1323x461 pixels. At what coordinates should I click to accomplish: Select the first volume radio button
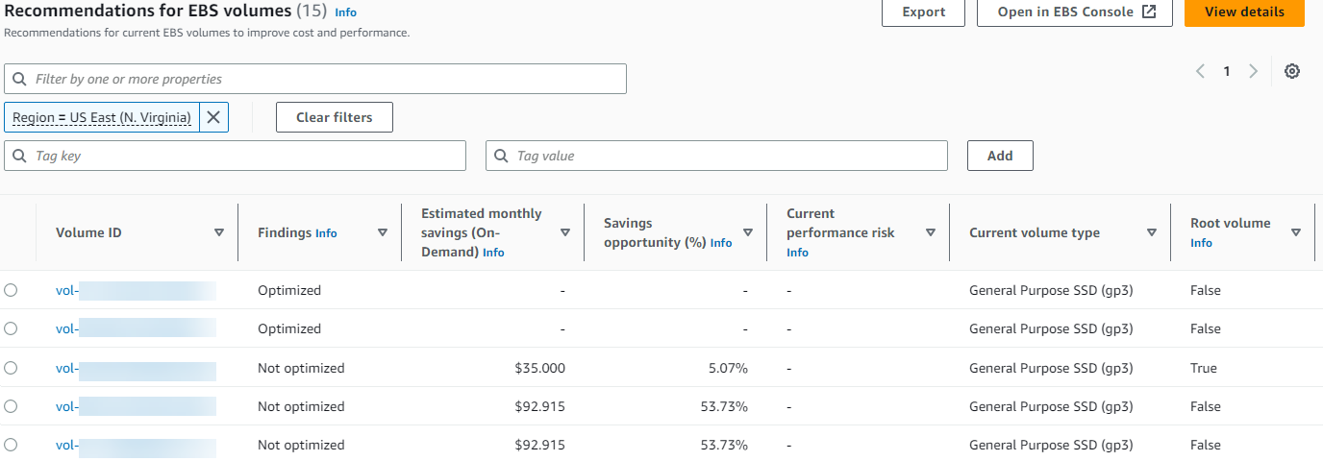click(x=11, y=290)
